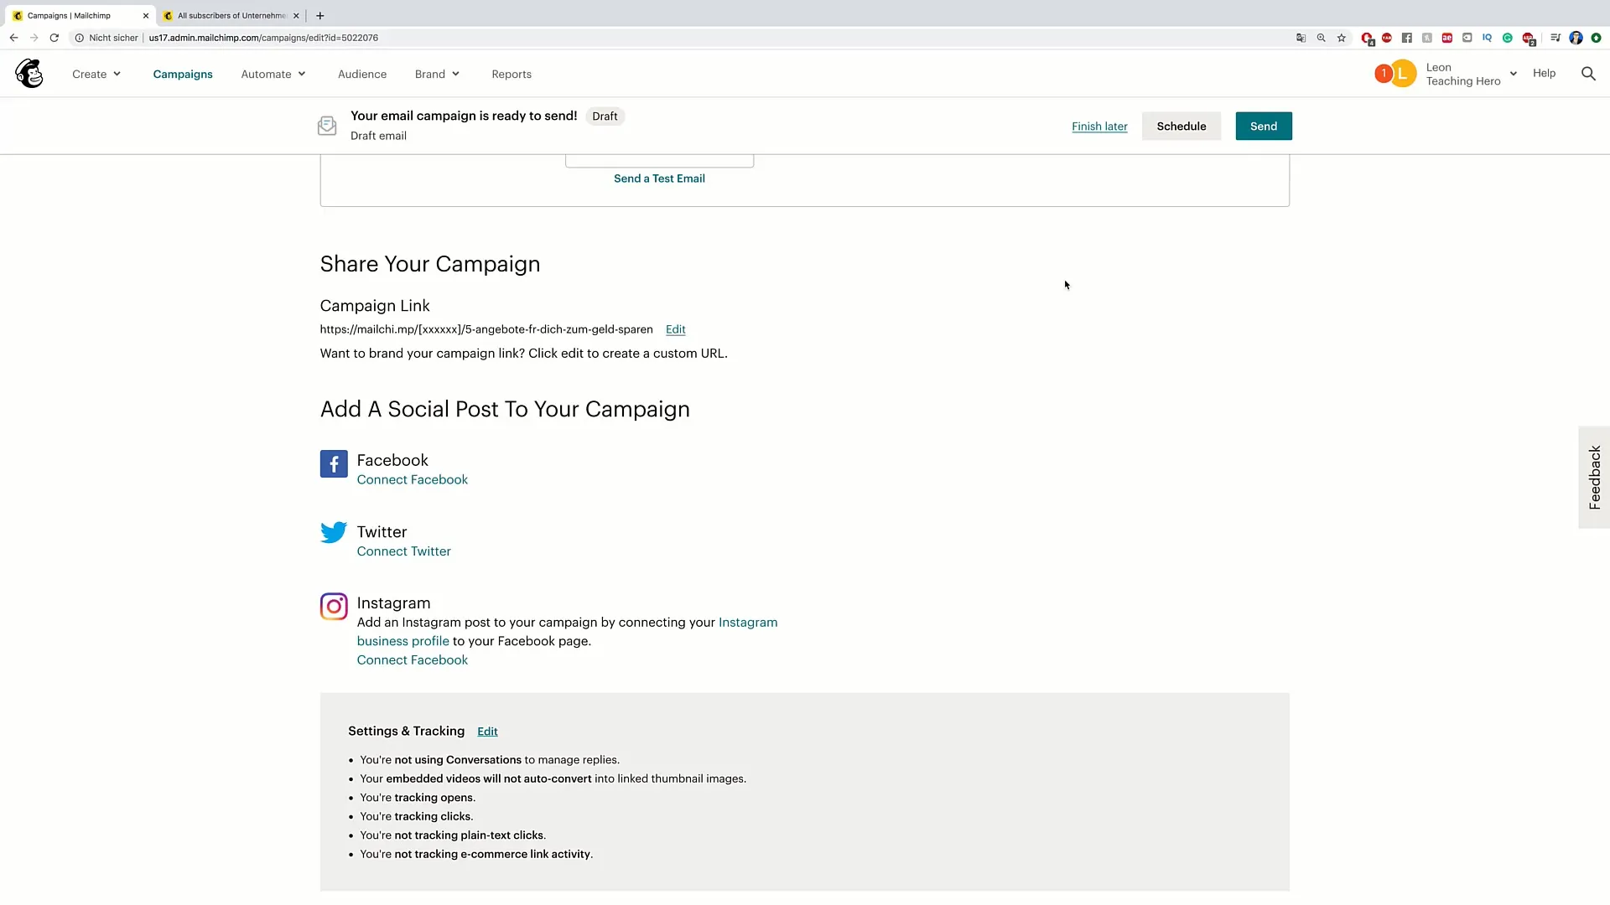Image resolution: width=1610 pixels, height=905 pixels.
Task: Click Edit to customize campaign link URL
Action: coord(676,328)
